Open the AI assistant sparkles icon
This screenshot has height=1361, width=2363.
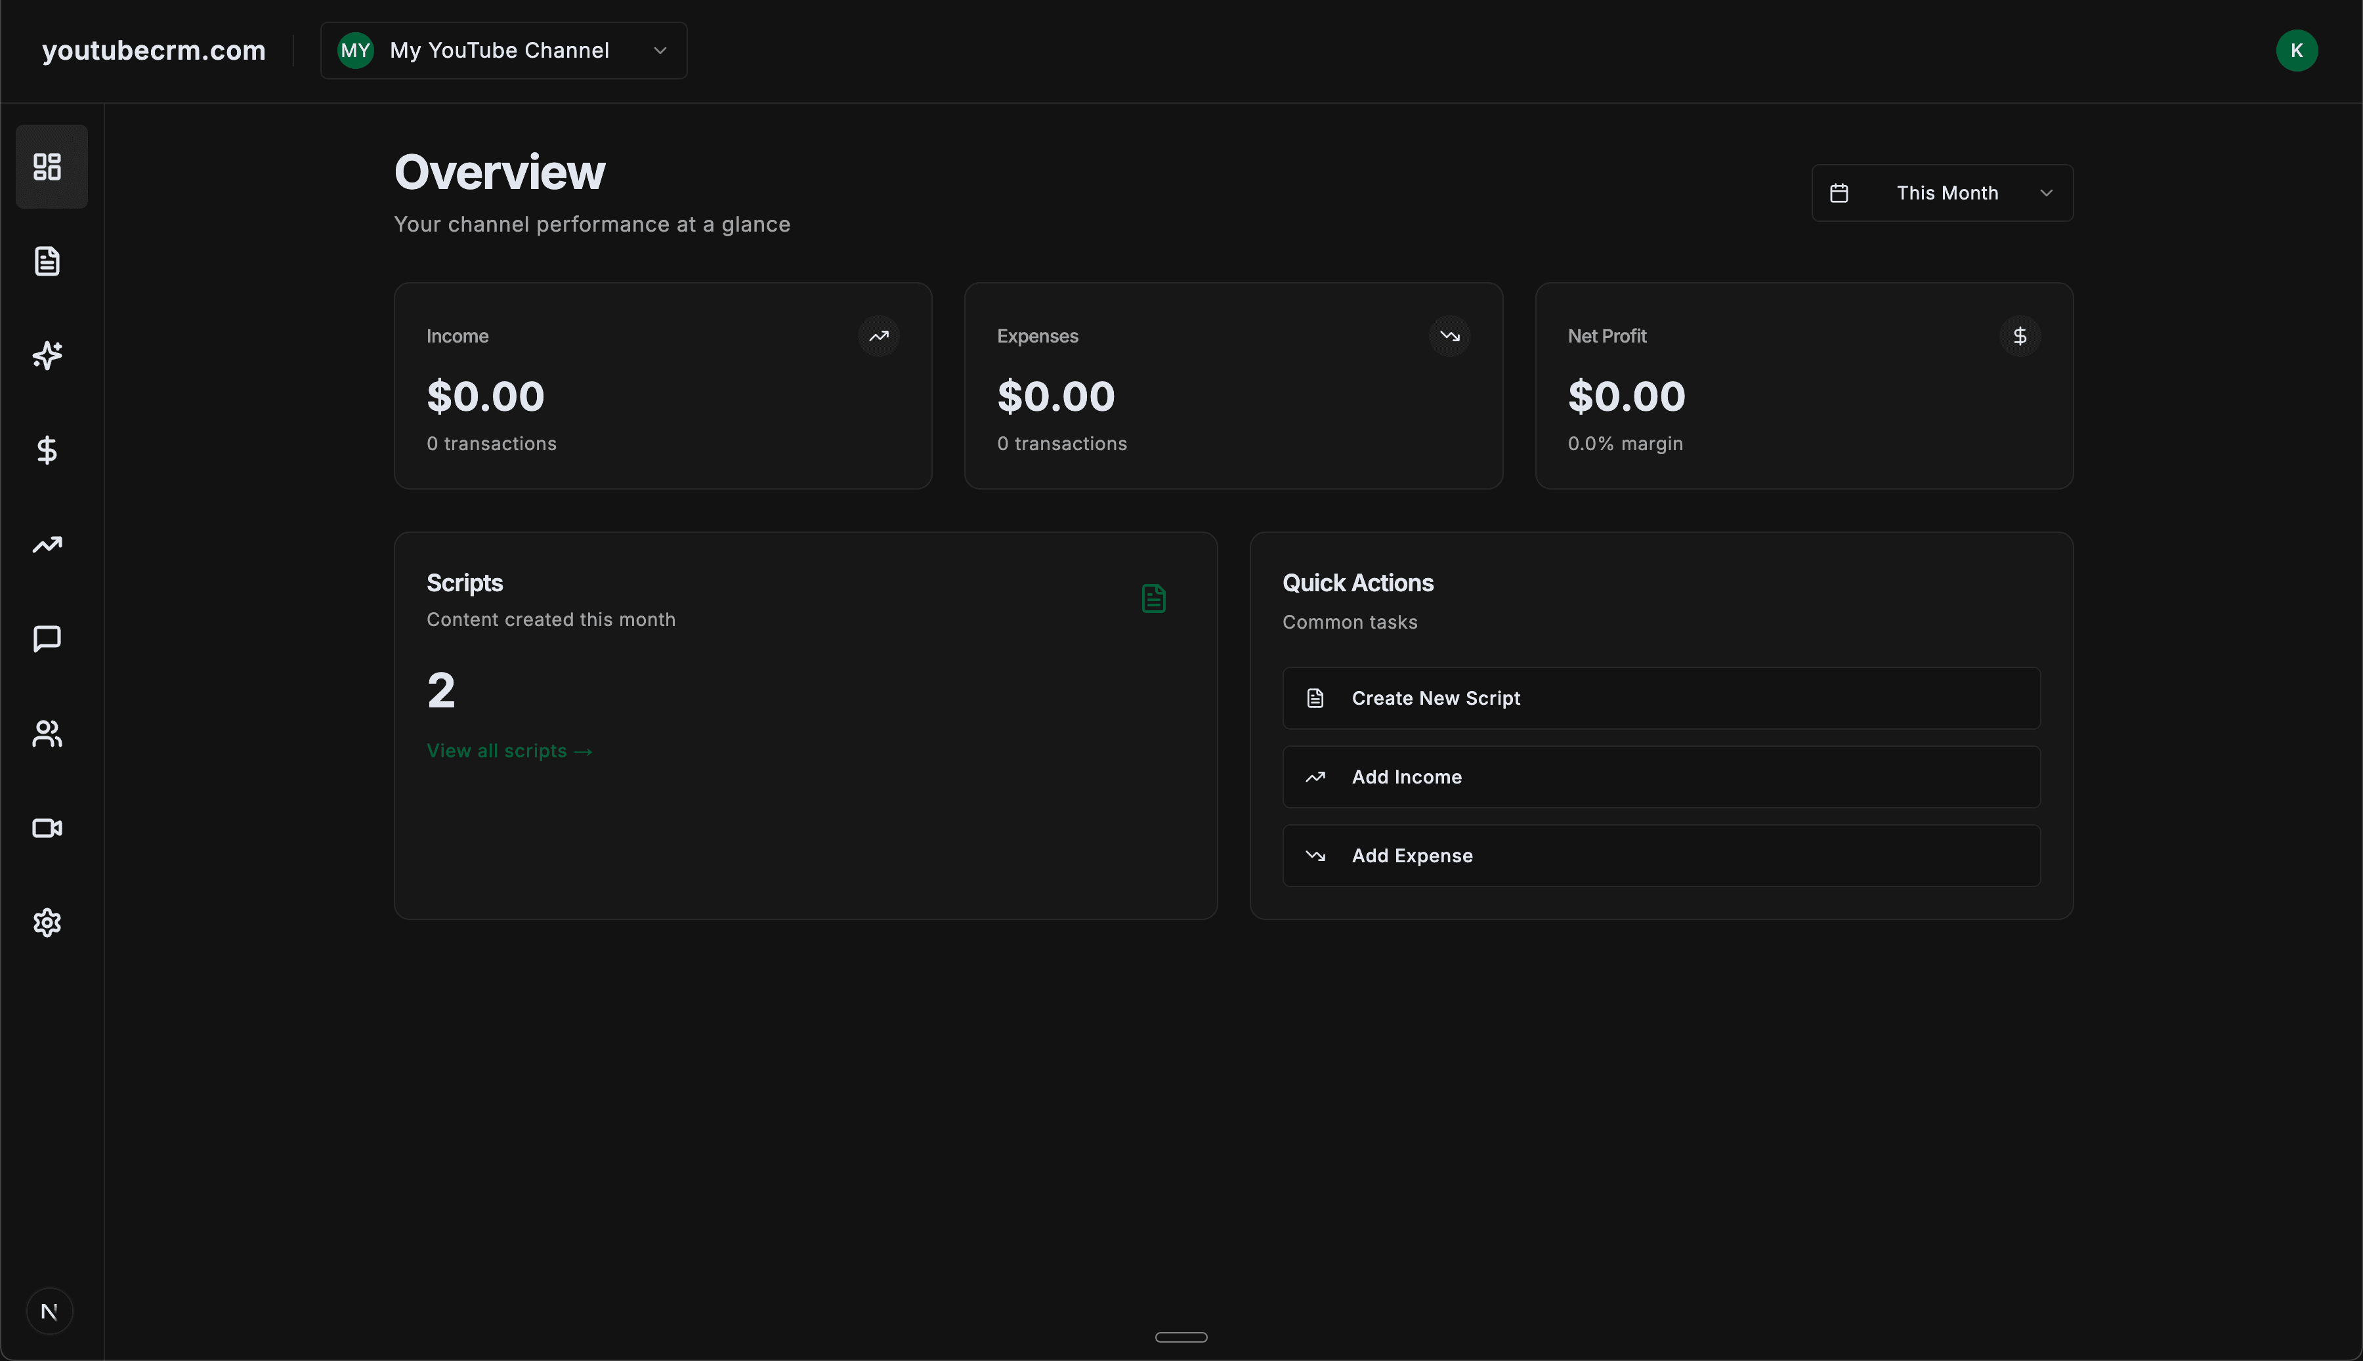pos(48,356)
